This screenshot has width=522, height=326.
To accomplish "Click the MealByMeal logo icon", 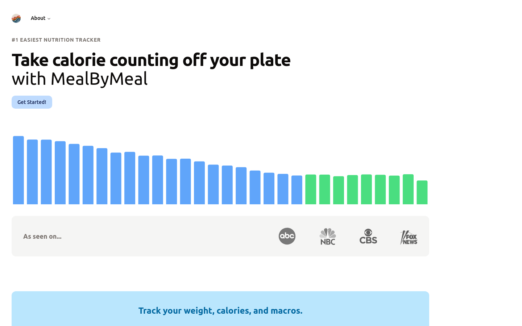I will (16, 18).
